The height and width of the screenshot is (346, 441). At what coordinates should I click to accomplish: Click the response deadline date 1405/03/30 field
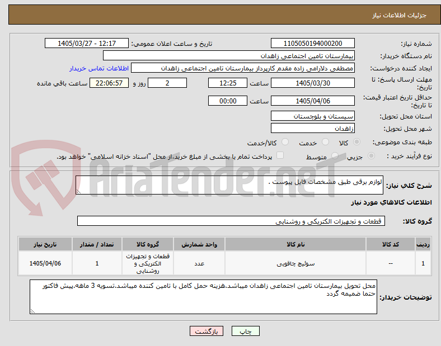(312, 83)
